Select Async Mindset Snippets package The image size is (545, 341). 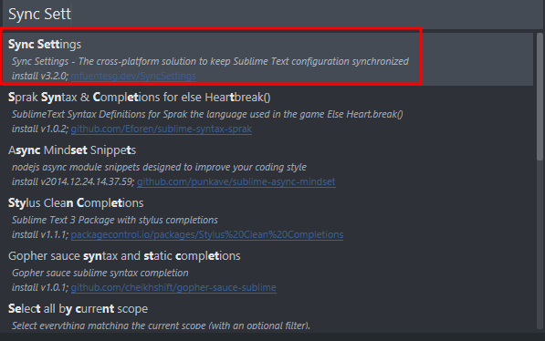pos(267,165)
